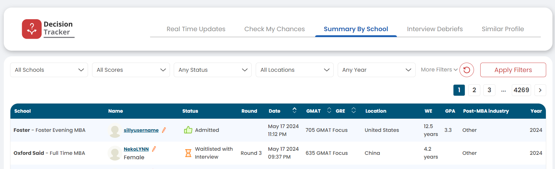Open the Interview Debriefs tab

(435, 29)
